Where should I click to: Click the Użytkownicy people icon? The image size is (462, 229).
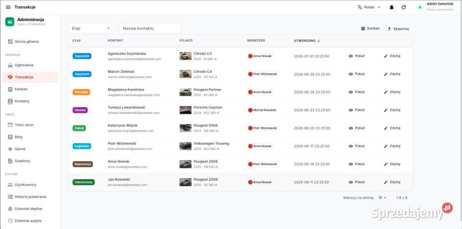click(x=10, y=185)
